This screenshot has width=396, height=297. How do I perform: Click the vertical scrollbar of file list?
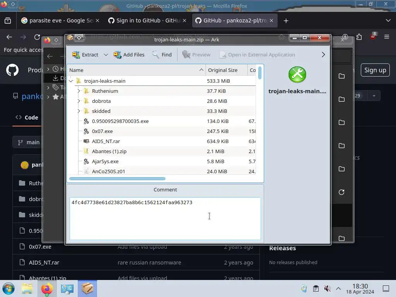260,72
